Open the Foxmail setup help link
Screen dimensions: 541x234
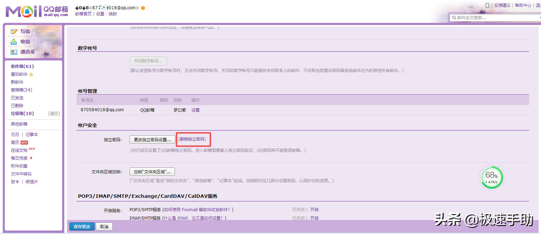(197, 210)
